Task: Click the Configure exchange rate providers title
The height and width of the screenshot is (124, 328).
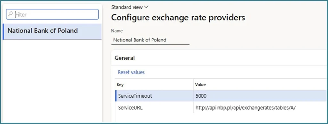Action: tap(178, 18)
